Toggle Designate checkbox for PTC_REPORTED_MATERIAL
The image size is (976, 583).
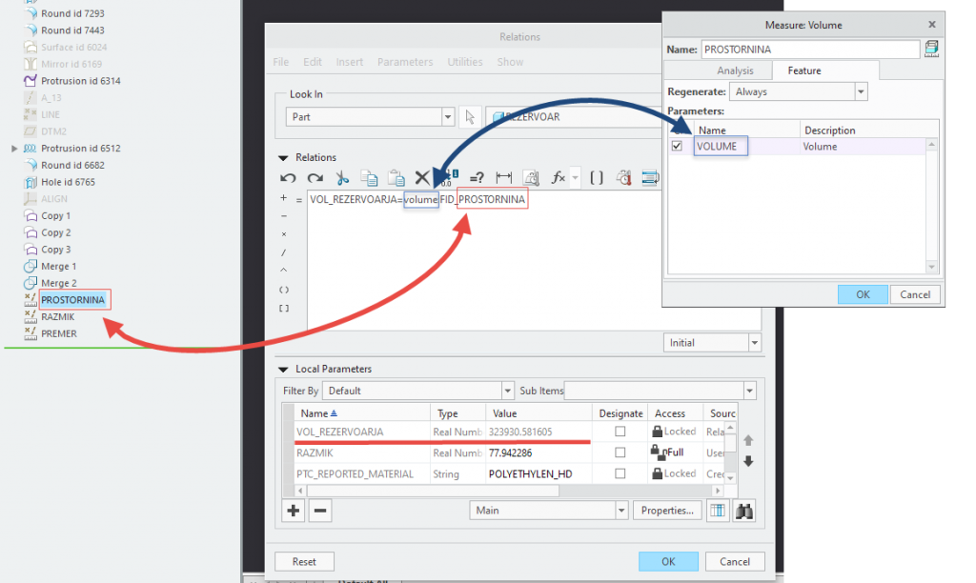(x=620, y=473)
